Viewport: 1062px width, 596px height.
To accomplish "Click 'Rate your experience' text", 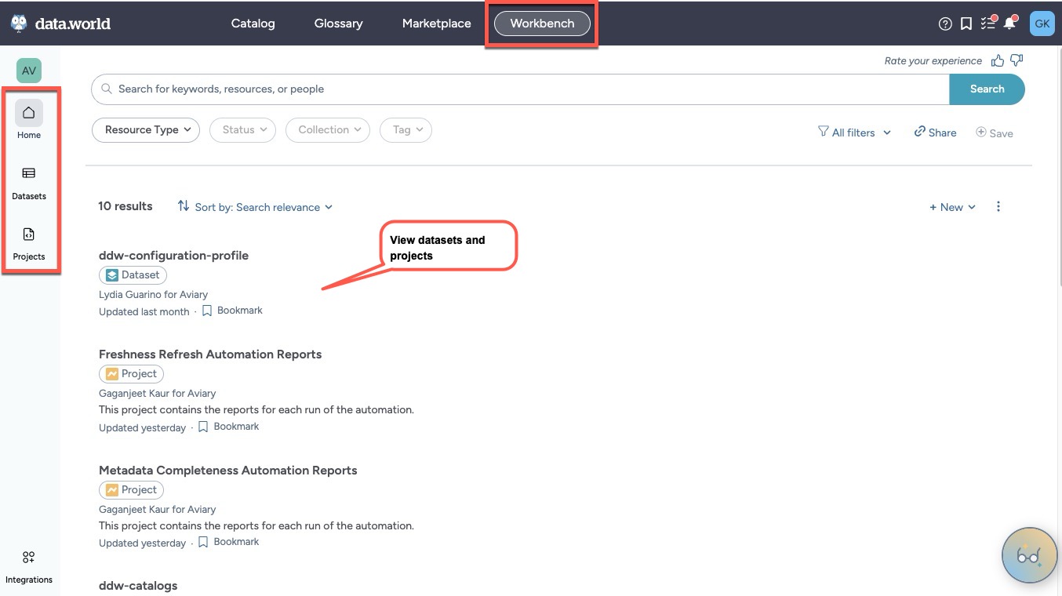I will coord(933,61).
